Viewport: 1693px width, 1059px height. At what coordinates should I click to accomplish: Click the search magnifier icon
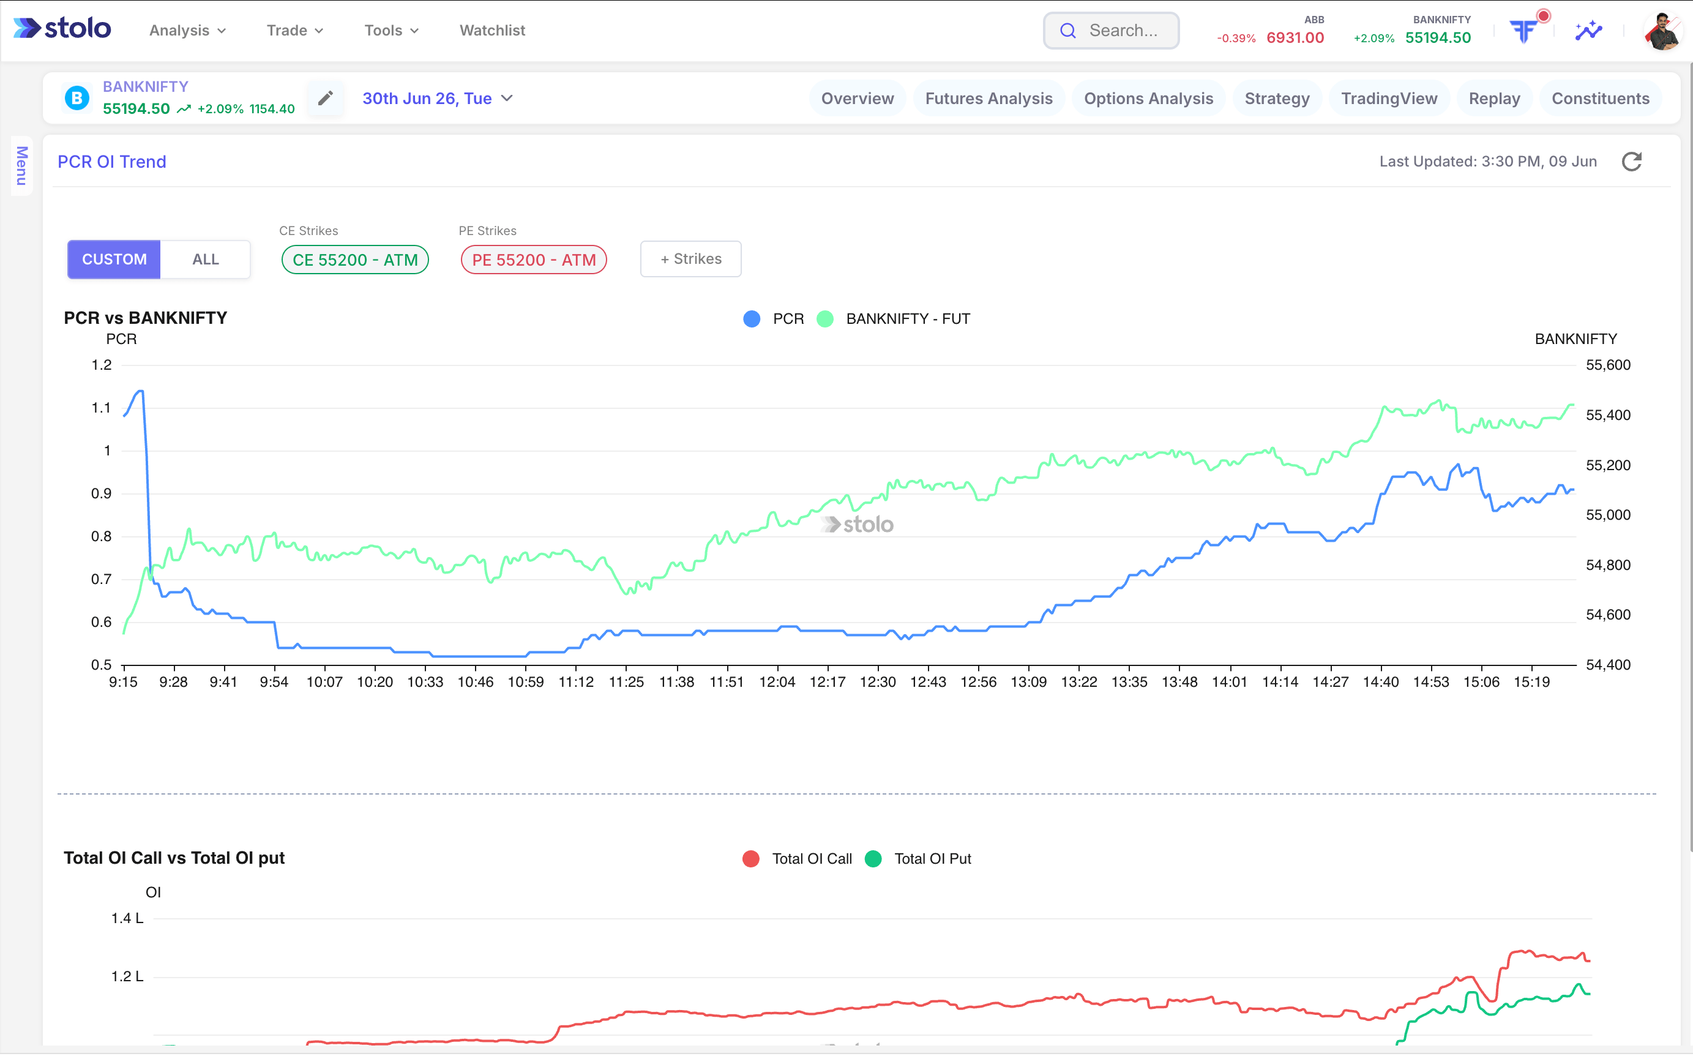point(1067,30)
